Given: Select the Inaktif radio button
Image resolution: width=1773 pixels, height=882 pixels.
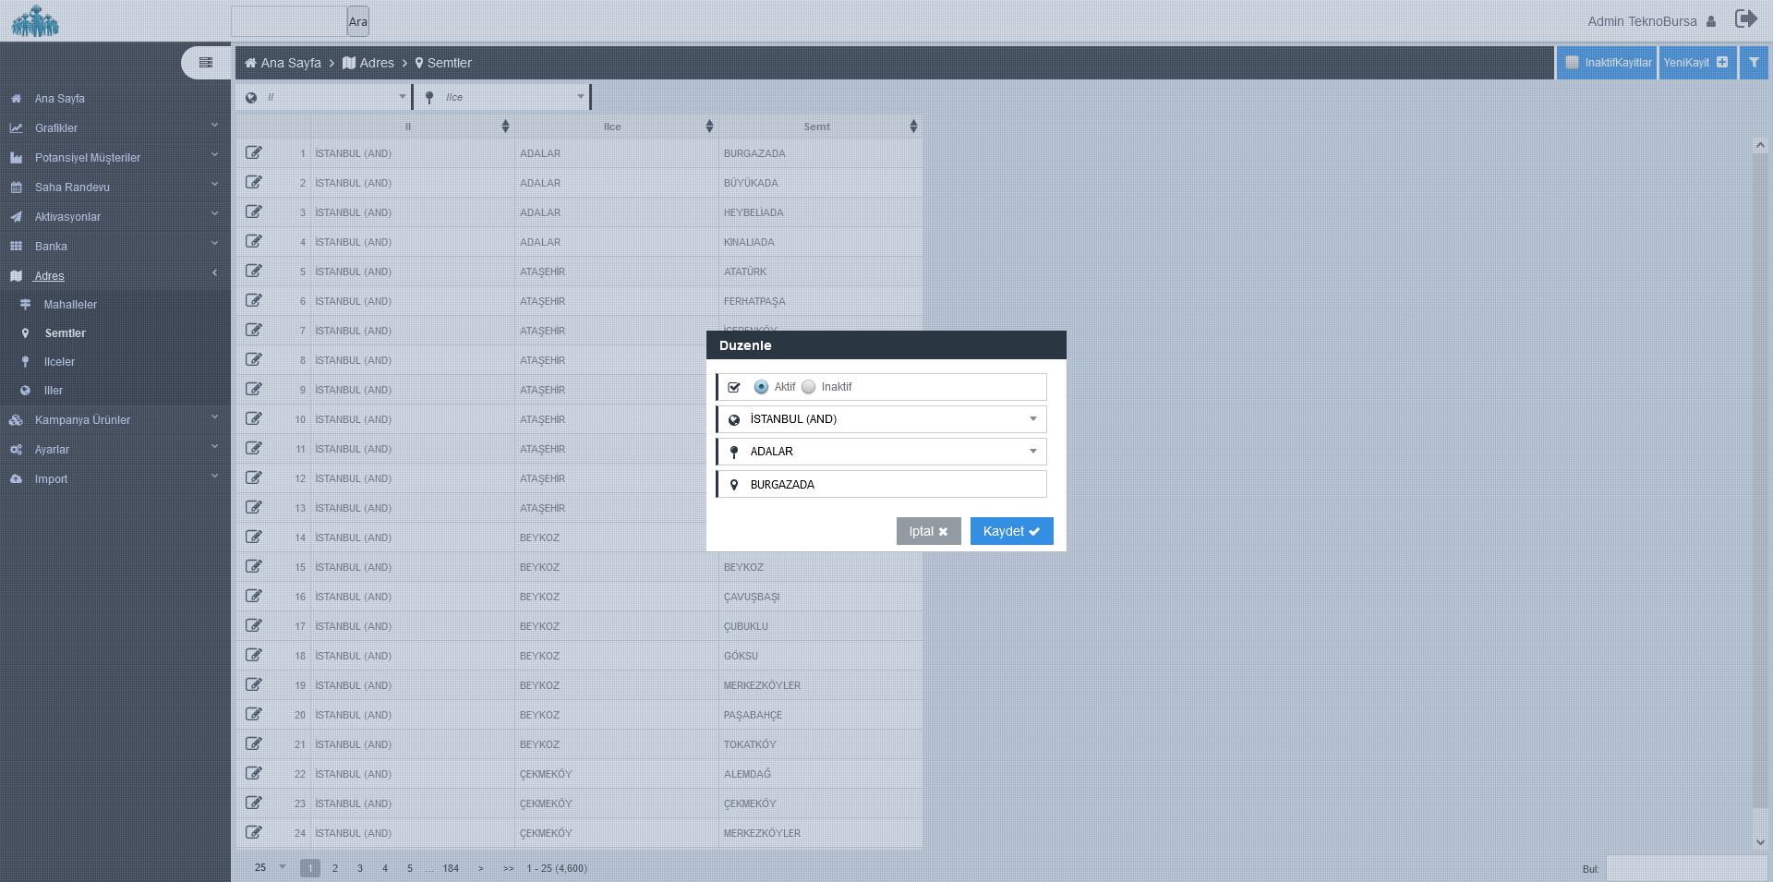Looking at the screenshot, I should pyautogui.click(x=809, y=387).
